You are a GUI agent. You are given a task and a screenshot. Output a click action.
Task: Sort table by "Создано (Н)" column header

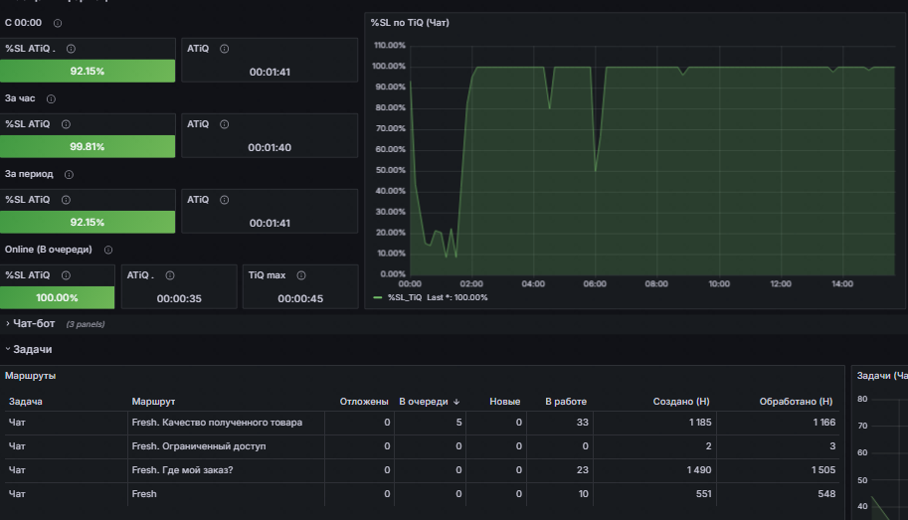(x=681, y=402)
